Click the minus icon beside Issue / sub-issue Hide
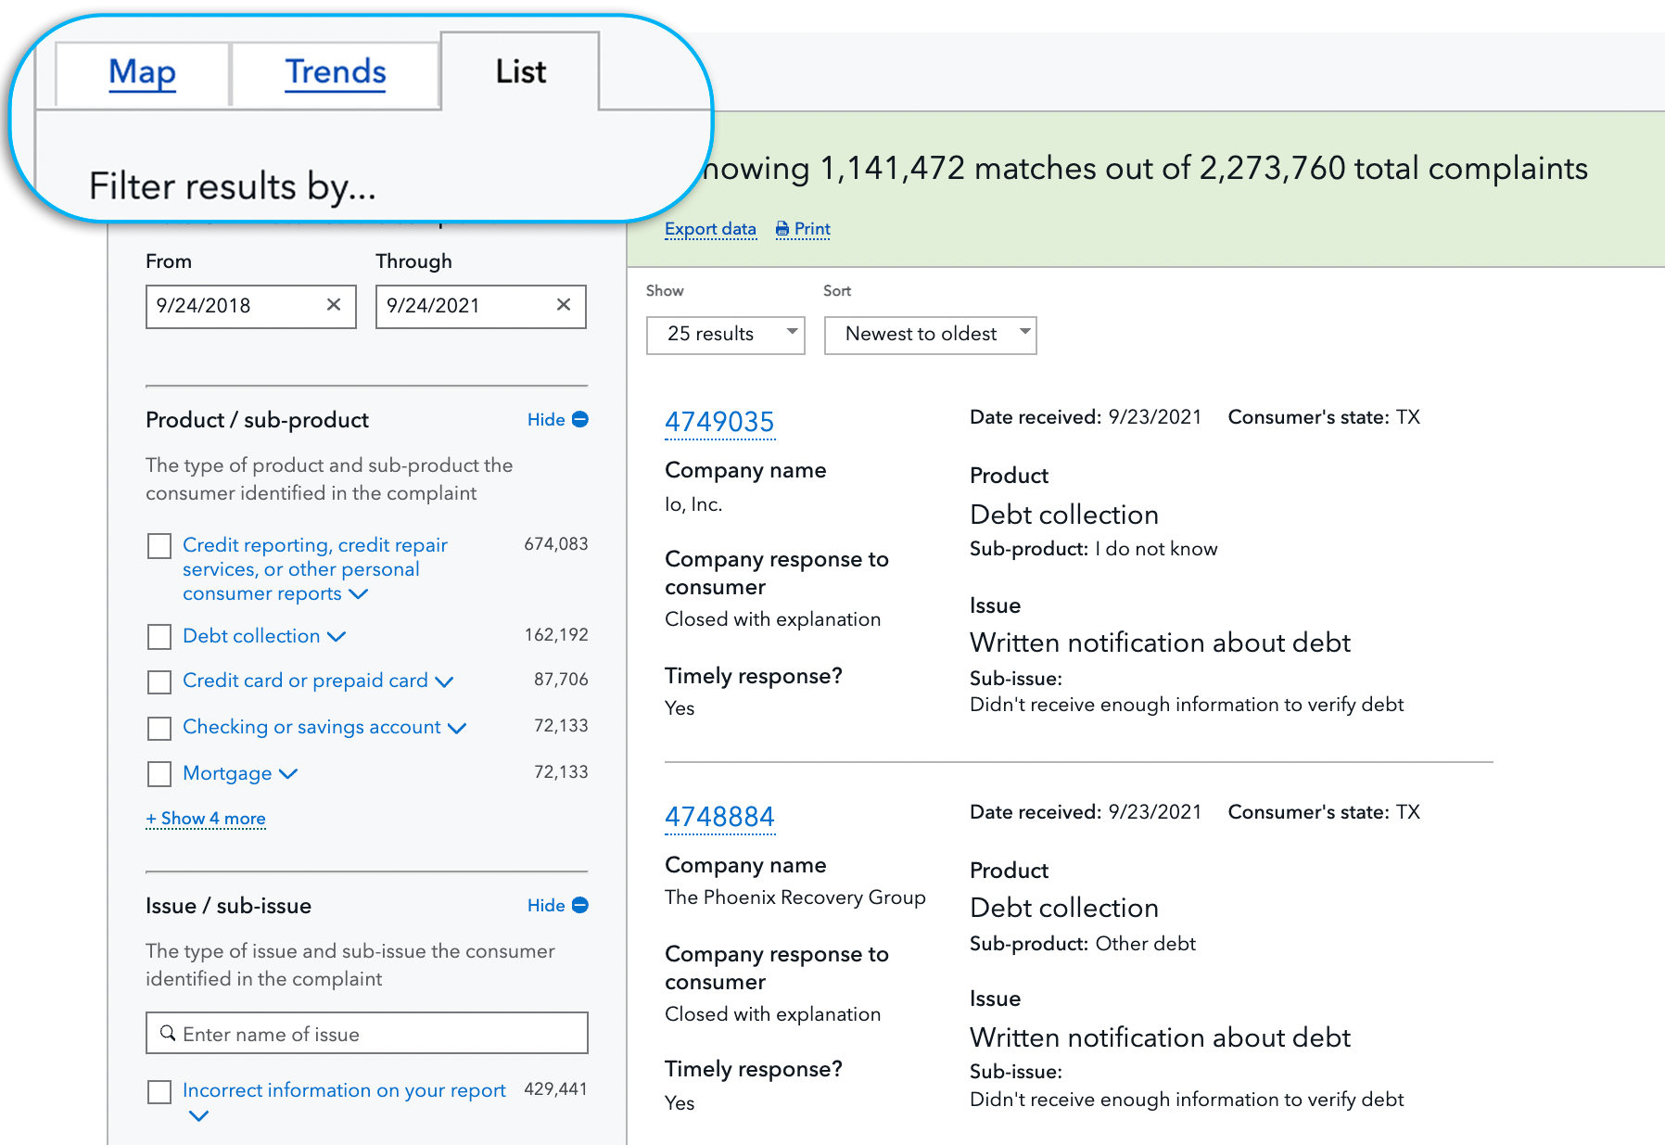 [x=580, y=905]
